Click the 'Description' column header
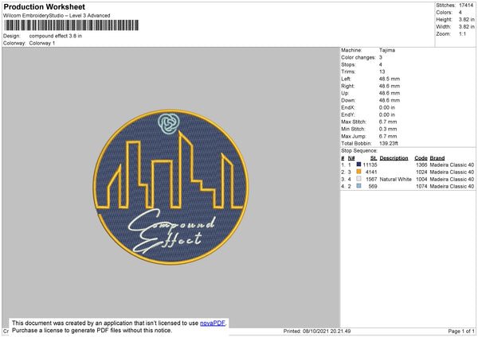The image size is (478, 337). pos(394,158)
